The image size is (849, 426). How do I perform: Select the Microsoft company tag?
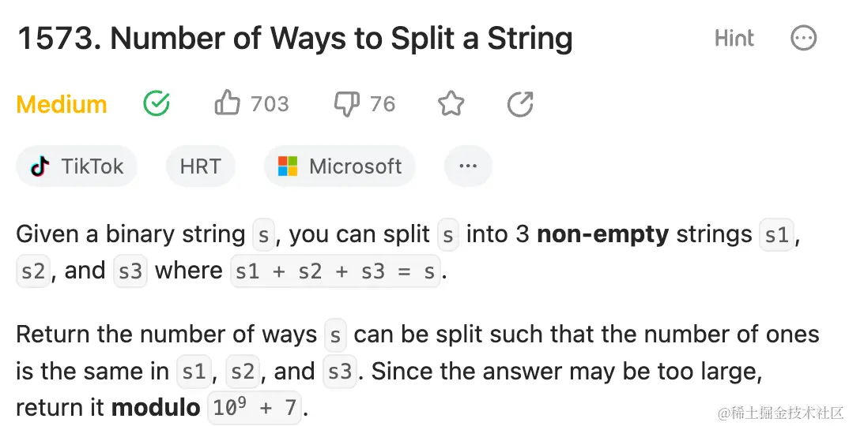coord(340,166)
